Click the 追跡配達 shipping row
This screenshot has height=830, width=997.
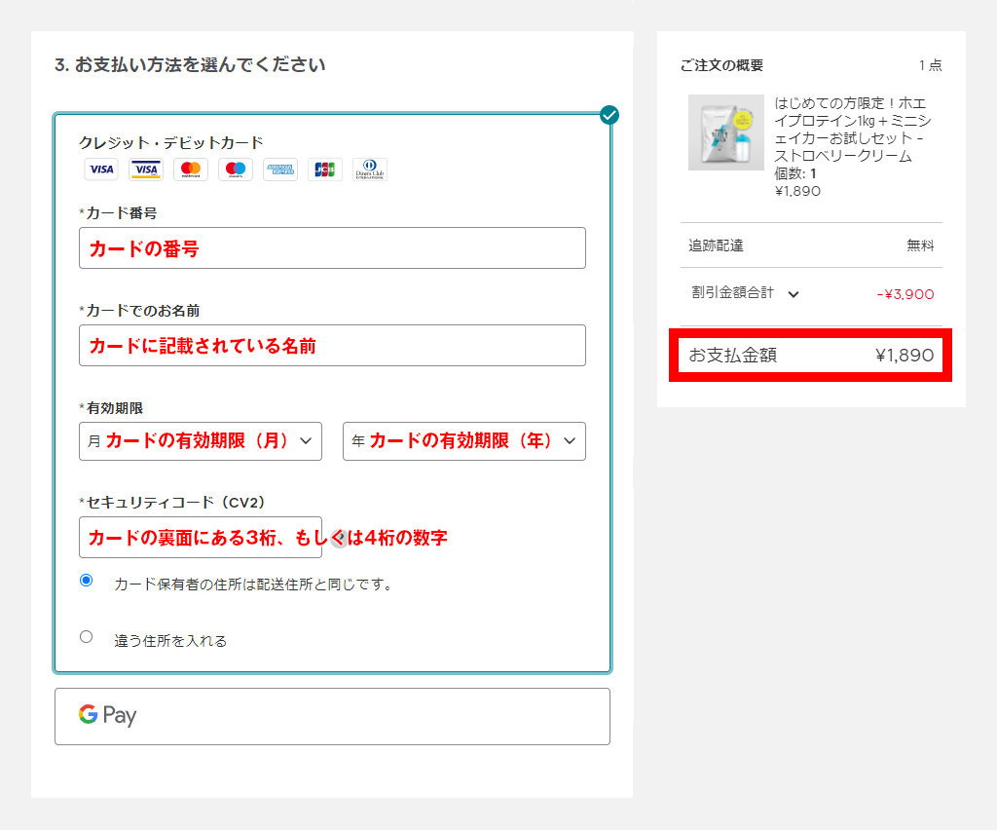[811, 245]
